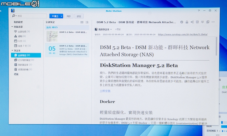Open first note with image thumbnail
227x136 pixels.
click(67, 36)
